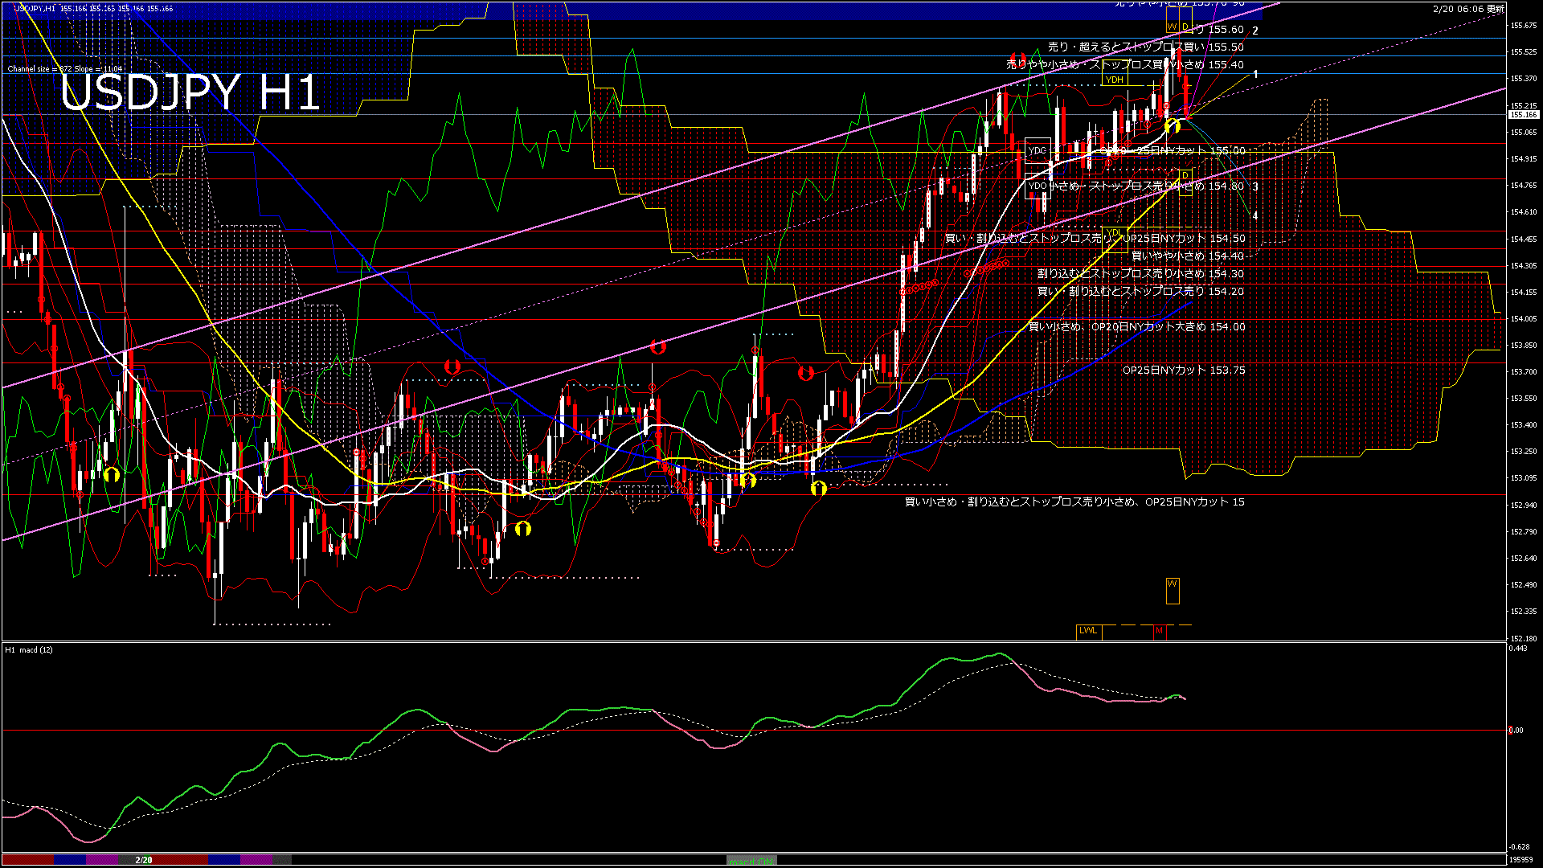1543x868 pixels.
Task: Click the YDL label near 154.50
Action: tap(1115, 231)
